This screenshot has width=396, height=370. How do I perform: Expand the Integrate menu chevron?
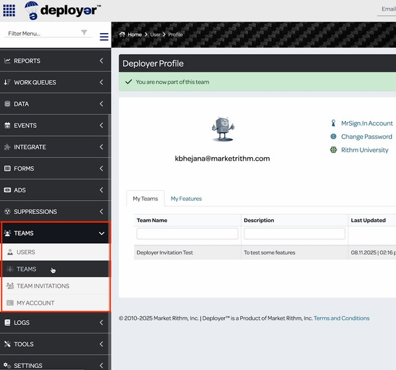101,147
